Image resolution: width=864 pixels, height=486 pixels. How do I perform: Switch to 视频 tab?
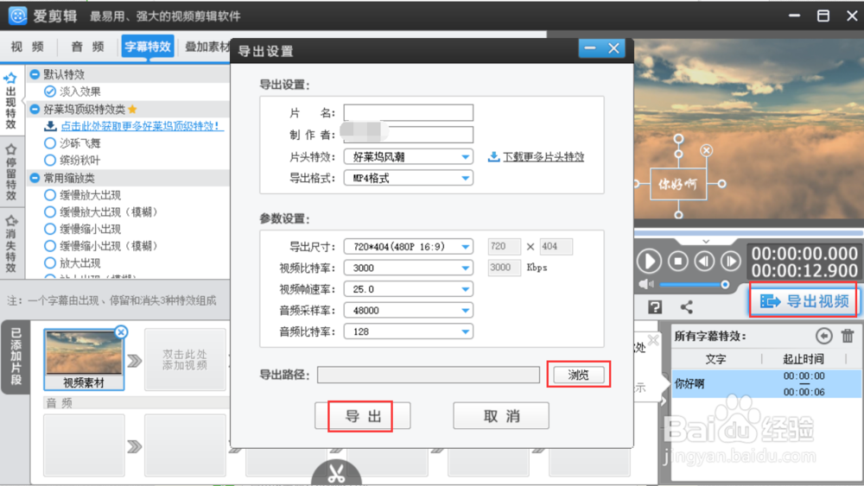pos(28,47)
